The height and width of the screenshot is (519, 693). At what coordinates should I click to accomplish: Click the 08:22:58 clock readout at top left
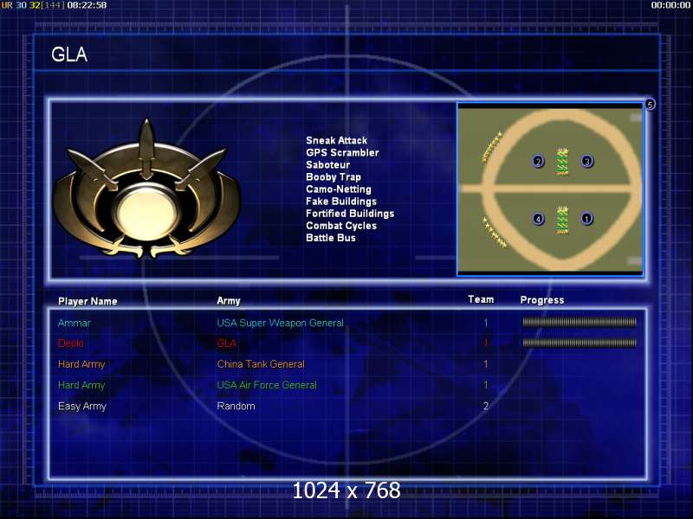click(x=87, y=5)
